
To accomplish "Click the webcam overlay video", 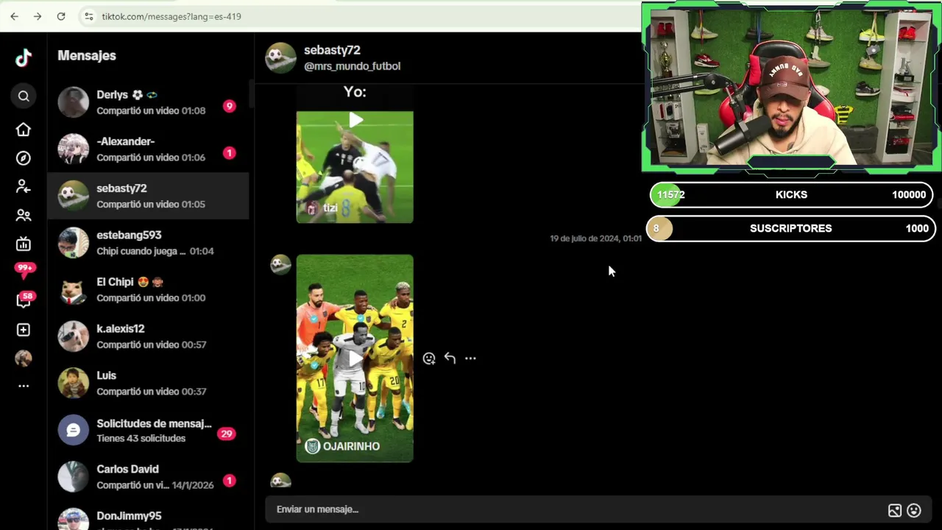I will tap(791, 88).
